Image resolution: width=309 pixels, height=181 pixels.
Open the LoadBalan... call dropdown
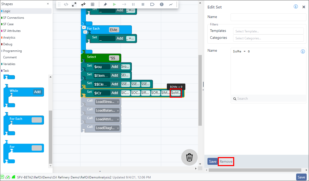pyautogui.click(x=107, y=111)
